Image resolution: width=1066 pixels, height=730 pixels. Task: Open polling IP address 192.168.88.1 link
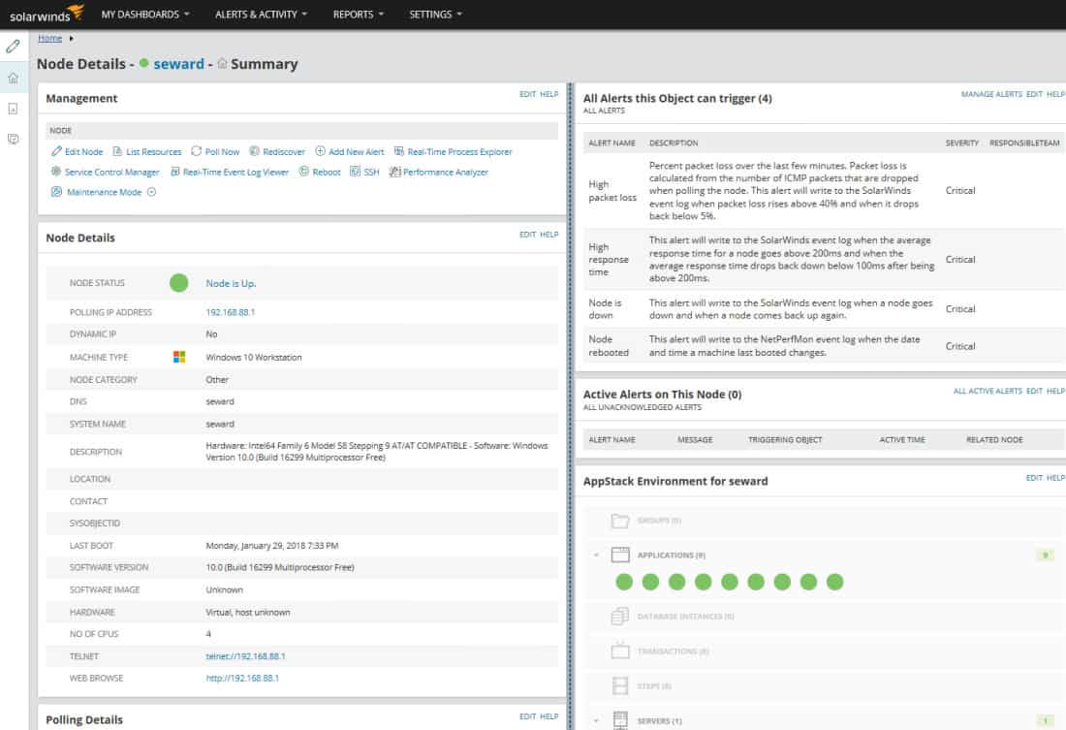point(230,312)
